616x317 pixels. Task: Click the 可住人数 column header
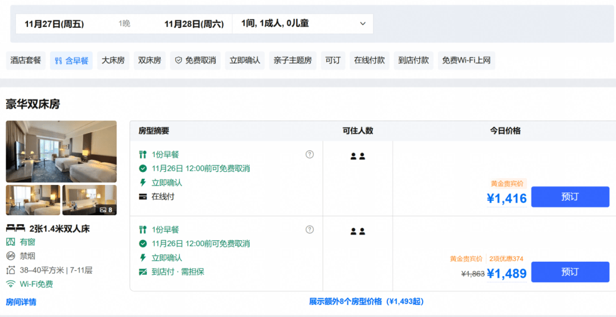(x=358, y=131)
